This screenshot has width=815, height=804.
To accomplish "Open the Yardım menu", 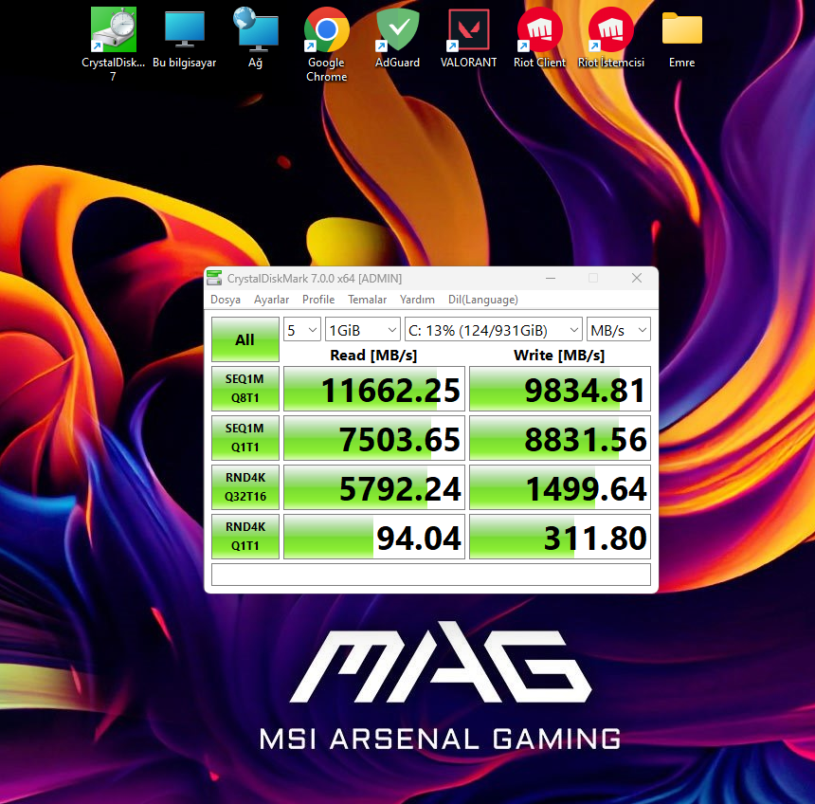I will (417, 300).
